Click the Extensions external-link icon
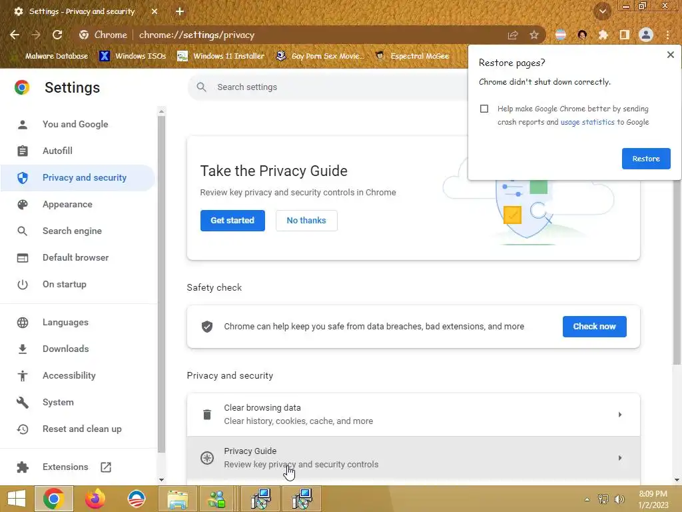 tap(106, 467)
